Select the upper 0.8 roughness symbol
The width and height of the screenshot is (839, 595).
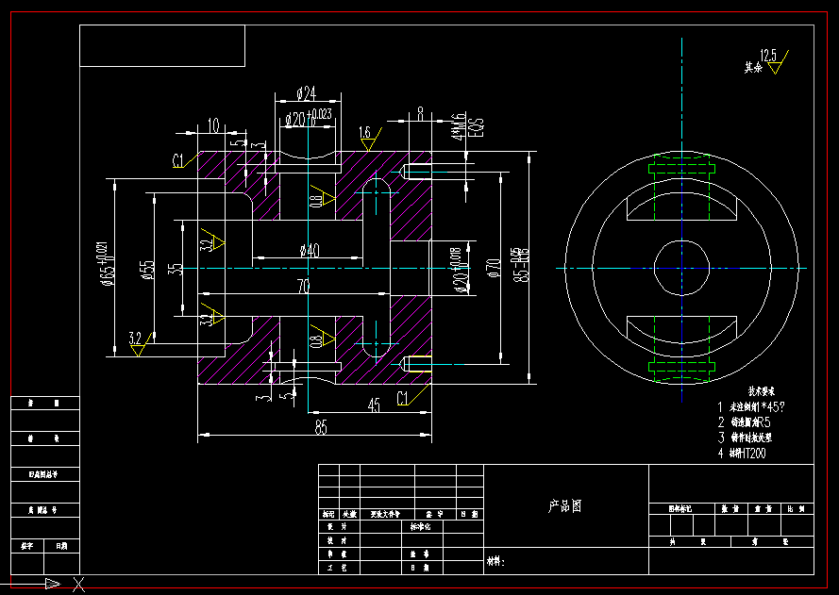[322, 197]
